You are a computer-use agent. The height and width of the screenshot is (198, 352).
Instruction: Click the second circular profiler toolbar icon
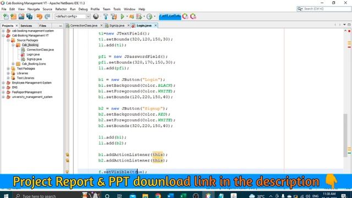[x=193, y=16]
